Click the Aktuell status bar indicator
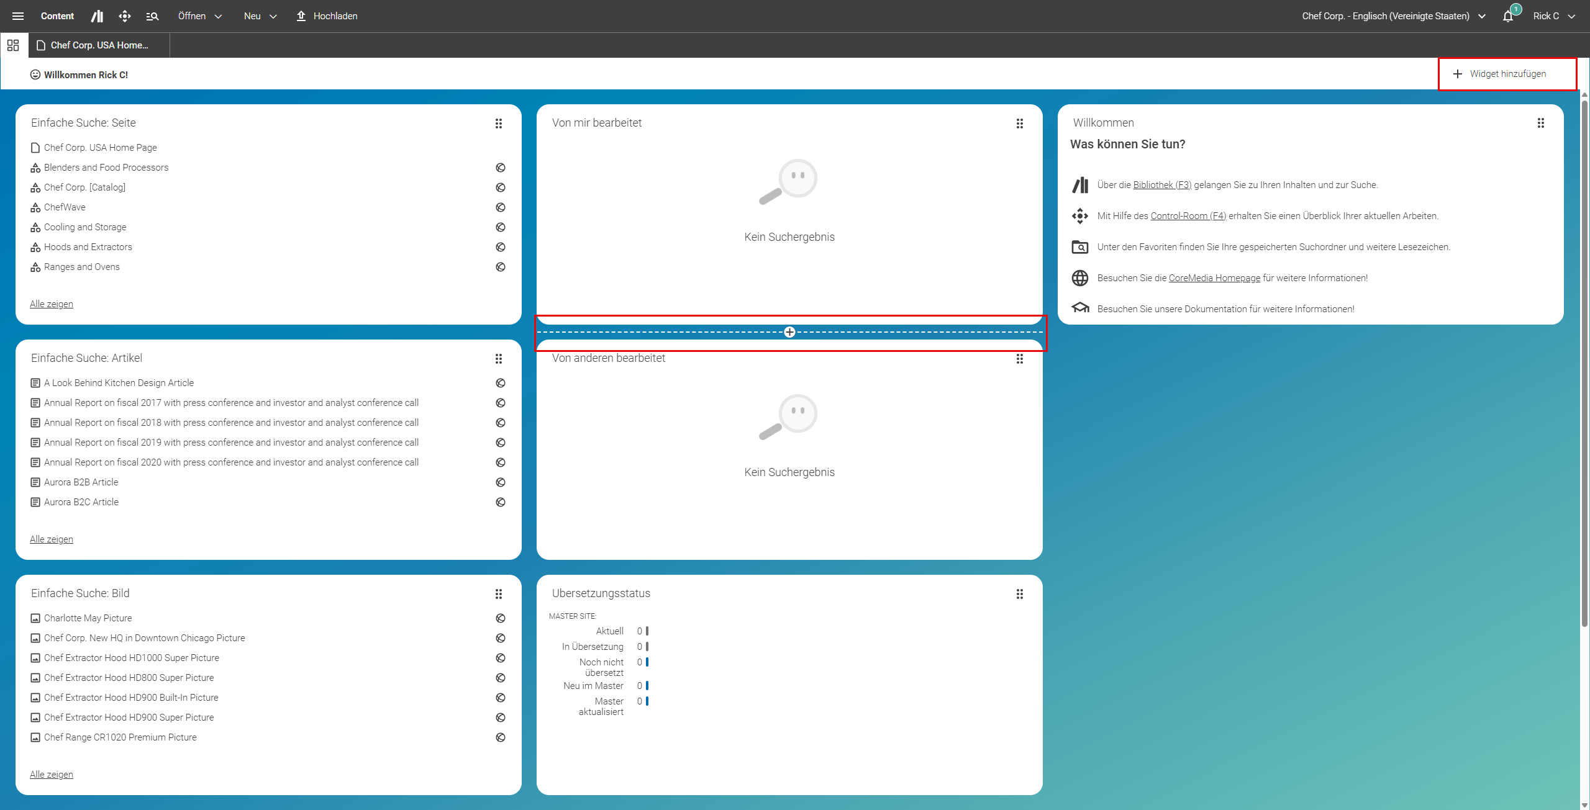The height and width of the screenshot is (810, 1590). tap(647, 631)
